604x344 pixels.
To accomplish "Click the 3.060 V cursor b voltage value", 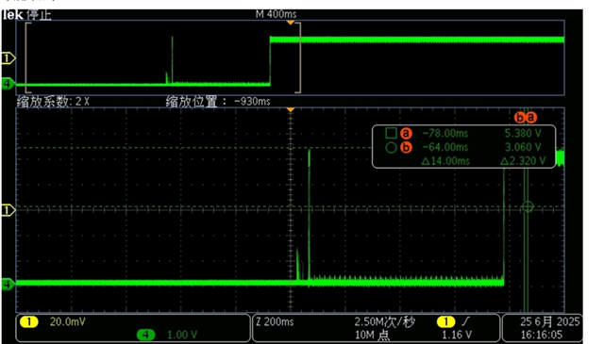I will (523, 147).
